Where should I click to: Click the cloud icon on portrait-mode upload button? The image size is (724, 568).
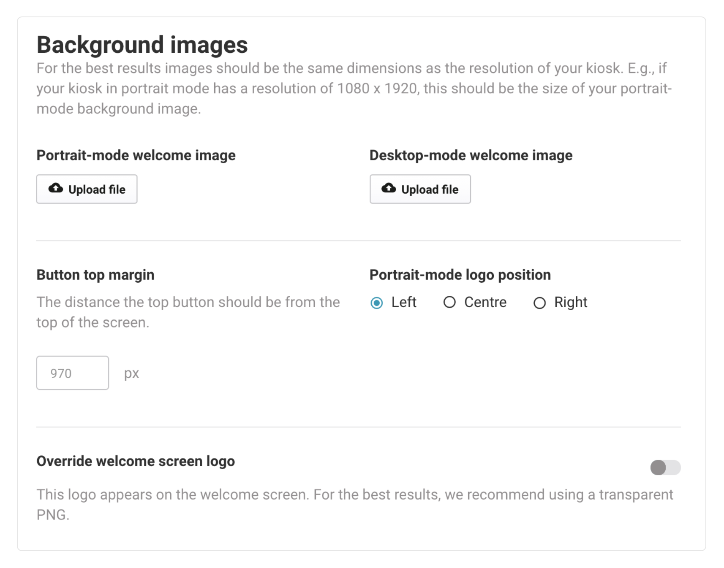(55, 188)
